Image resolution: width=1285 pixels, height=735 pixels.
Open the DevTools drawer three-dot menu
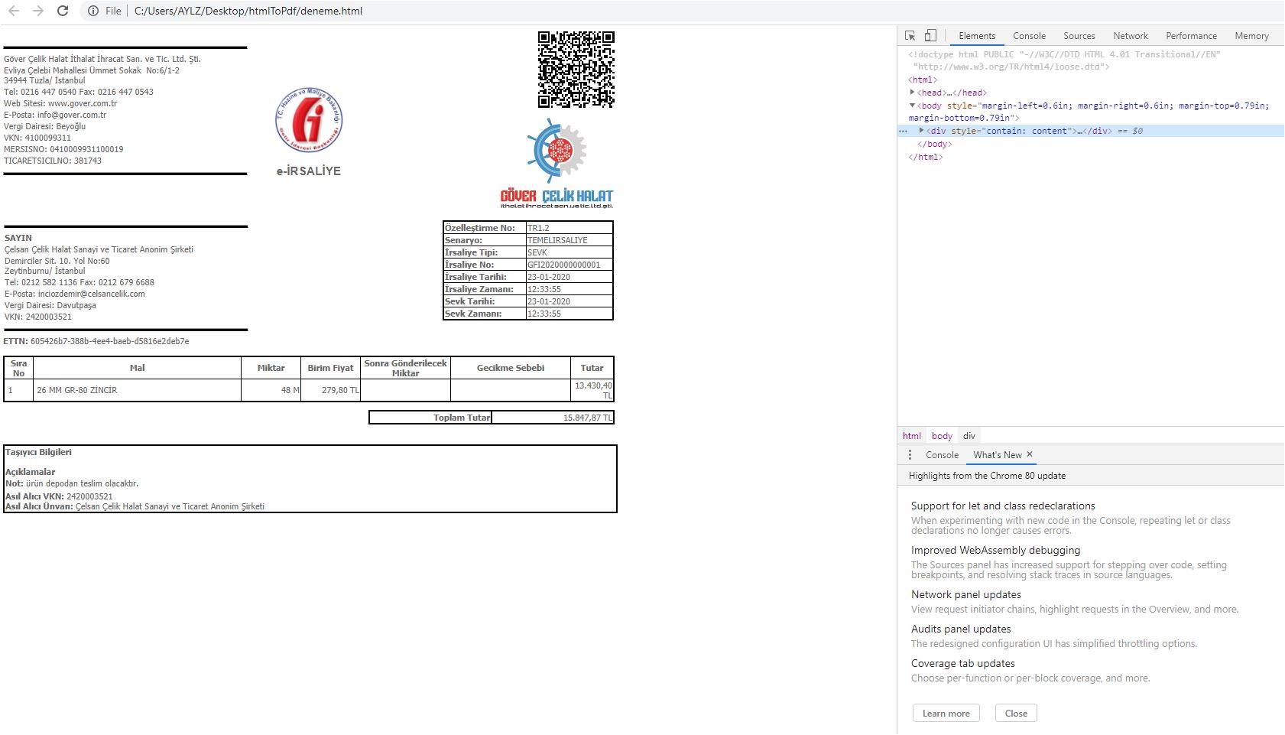[910, 455]
